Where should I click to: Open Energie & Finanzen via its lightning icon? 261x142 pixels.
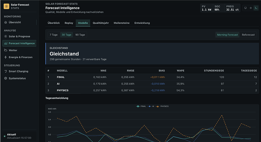[6, 57]
